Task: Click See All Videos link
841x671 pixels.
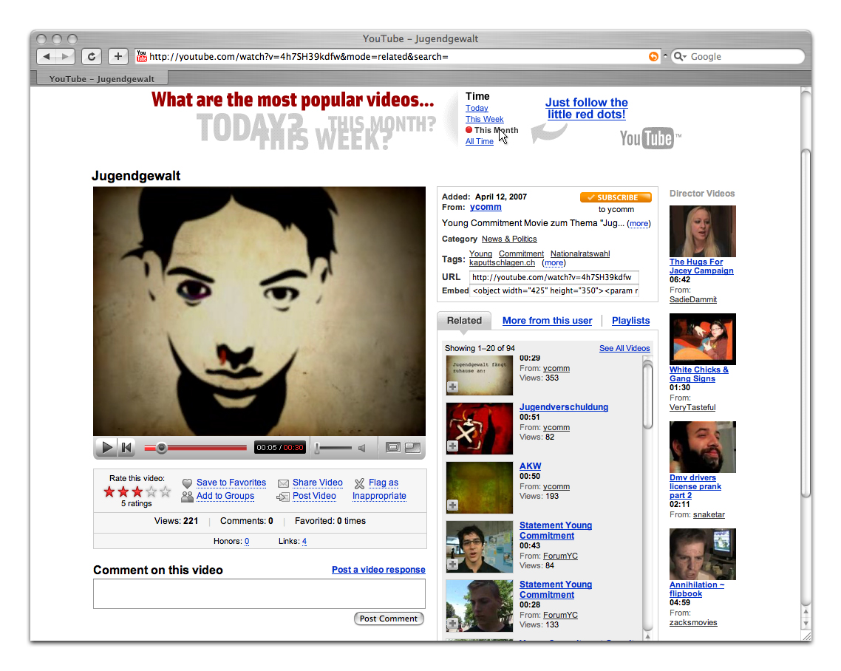Action: (624, 349)
